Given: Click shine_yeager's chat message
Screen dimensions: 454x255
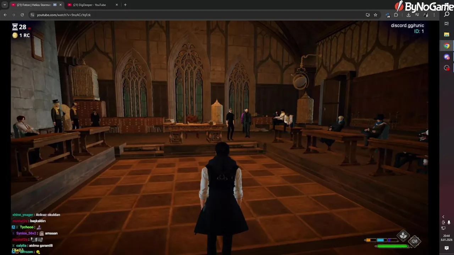Looking at the screenshot, I should pyautogui.click(x=36, y=215).
